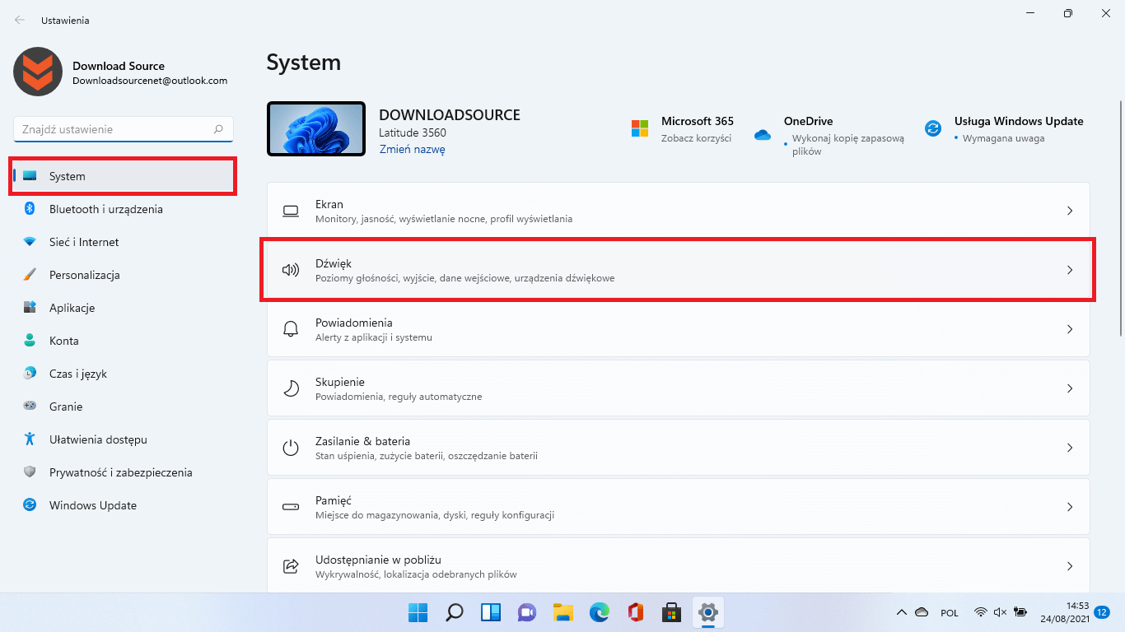Open Bluetooth i urządzenia section
1125x632 pixels.
click(x=124, y=209)
